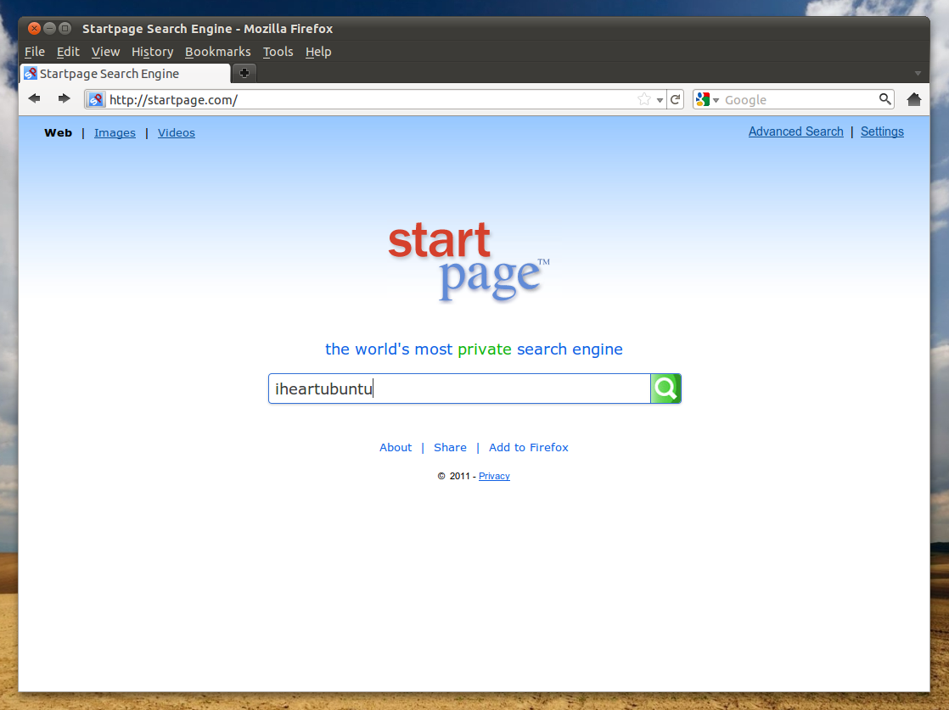Click the Startpage search input field
The width and height of the screenshot is (949, 710).
pyautogui.click(x=459, y=389)
